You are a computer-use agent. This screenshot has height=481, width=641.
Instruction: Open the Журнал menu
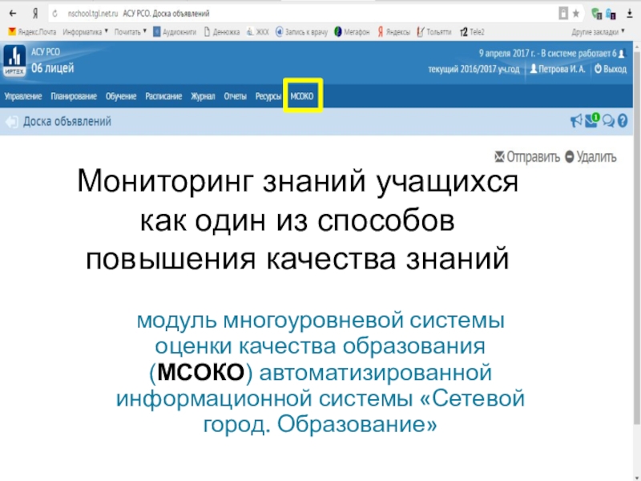click(202, 96)
